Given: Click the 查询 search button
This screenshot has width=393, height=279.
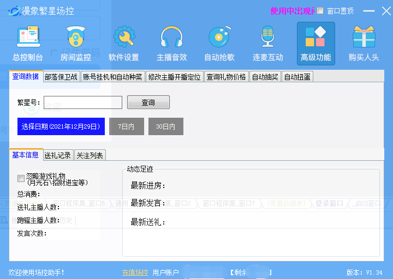Looking at the screenshot, I should tap(148, 102).
